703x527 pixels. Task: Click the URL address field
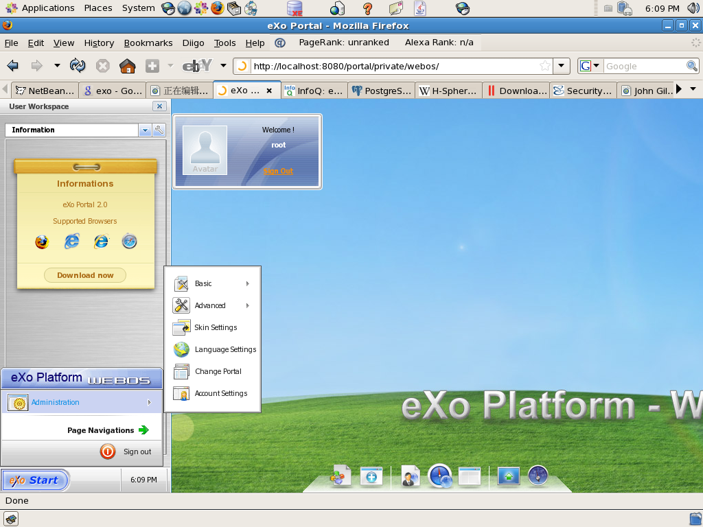click(391, 66)
